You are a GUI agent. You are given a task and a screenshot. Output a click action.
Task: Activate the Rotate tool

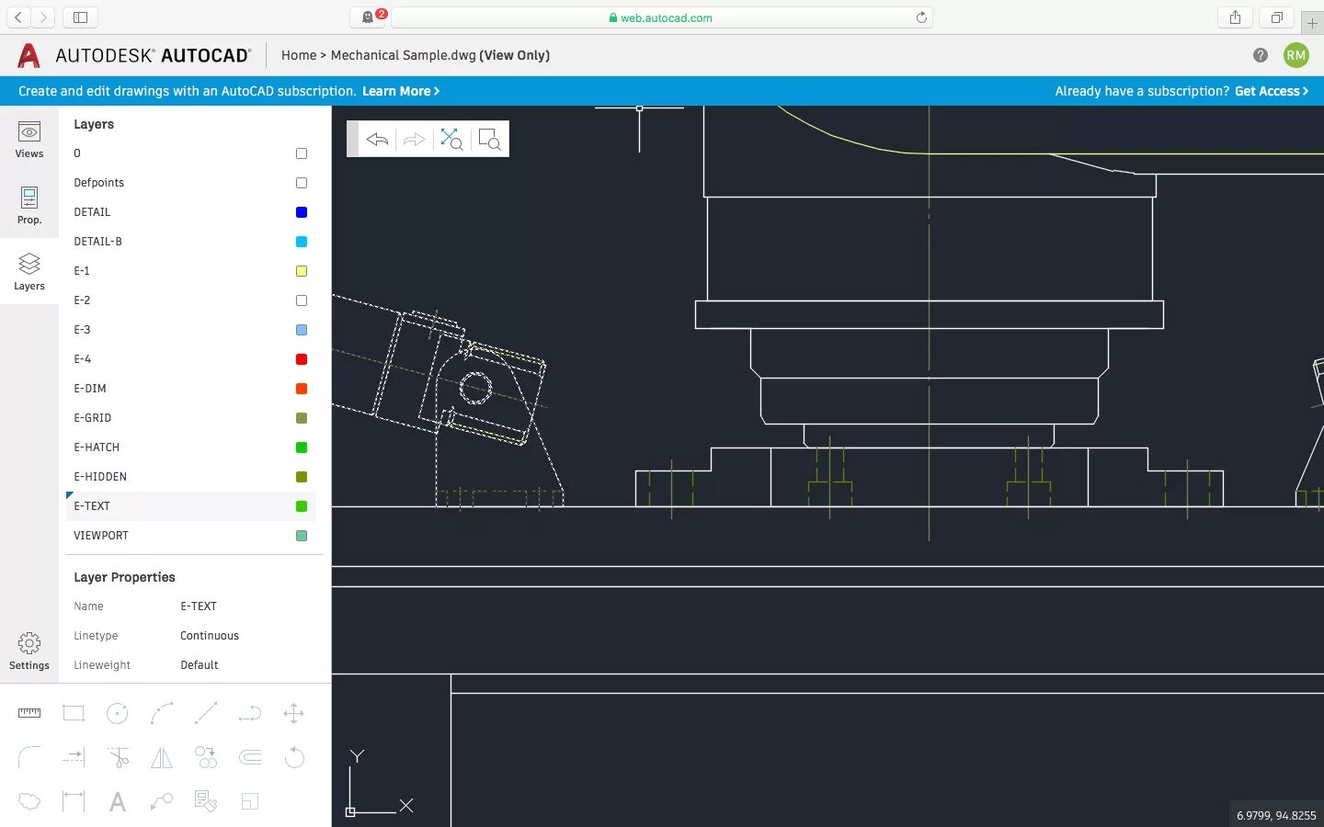pos(294,758)
